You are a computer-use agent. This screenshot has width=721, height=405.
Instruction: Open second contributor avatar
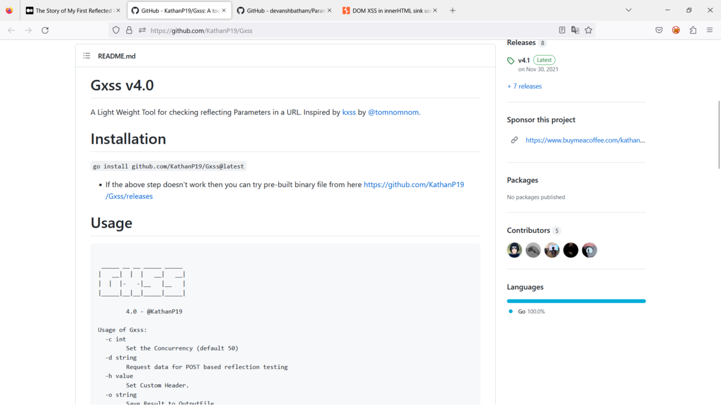point(533,250)
